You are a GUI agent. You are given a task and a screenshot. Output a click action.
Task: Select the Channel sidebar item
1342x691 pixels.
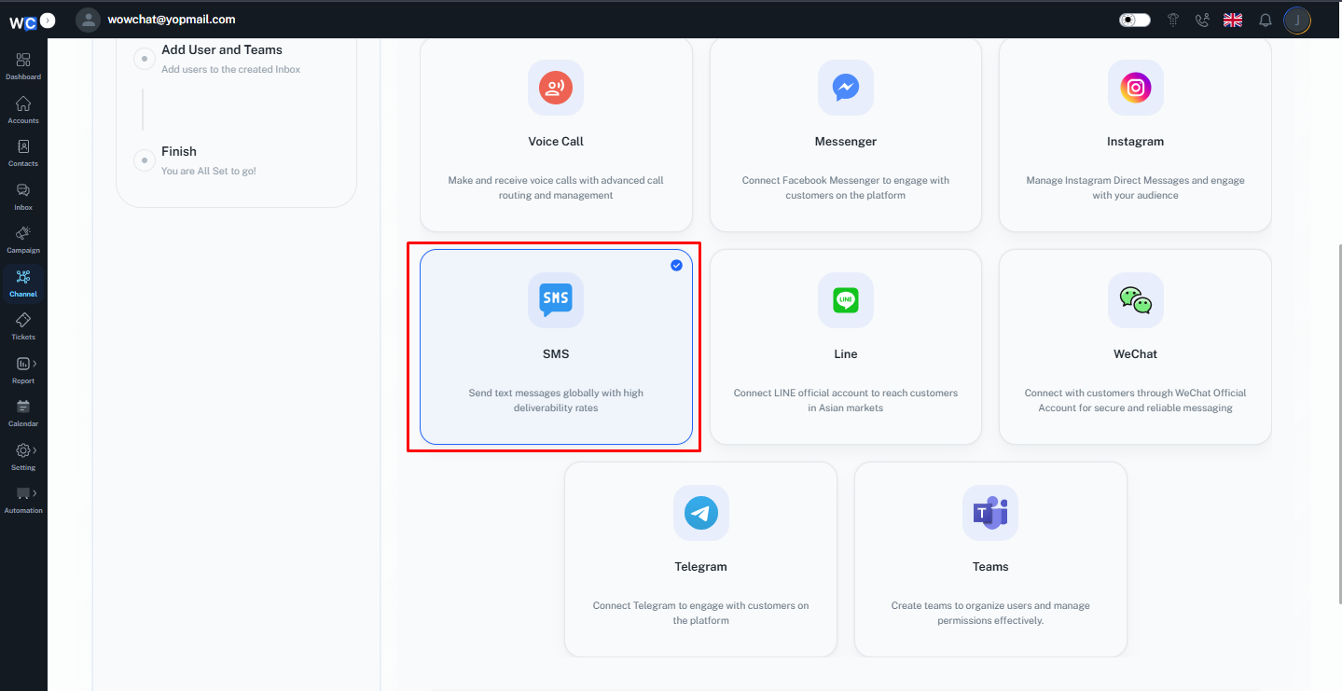pyautogui.click(x=23, y=283)
